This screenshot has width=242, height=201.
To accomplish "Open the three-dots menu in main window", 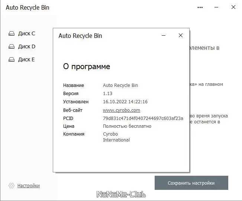I will coord(200,7).
